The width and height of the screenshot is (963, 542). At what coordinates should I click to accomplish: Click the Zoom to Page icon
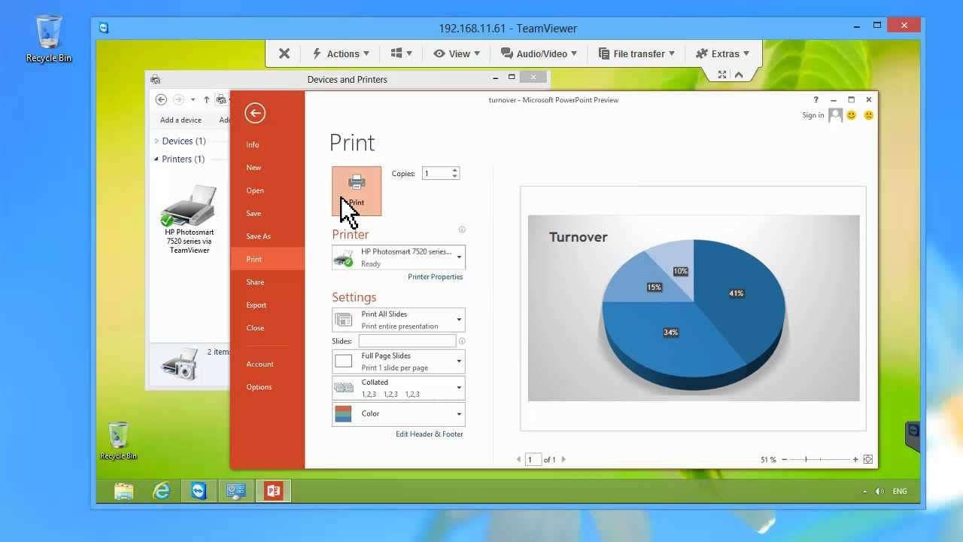point(867,459)
